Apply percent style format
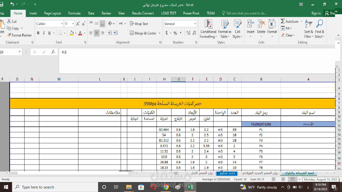Screen dimensions: 342x192 click(175, 33)
